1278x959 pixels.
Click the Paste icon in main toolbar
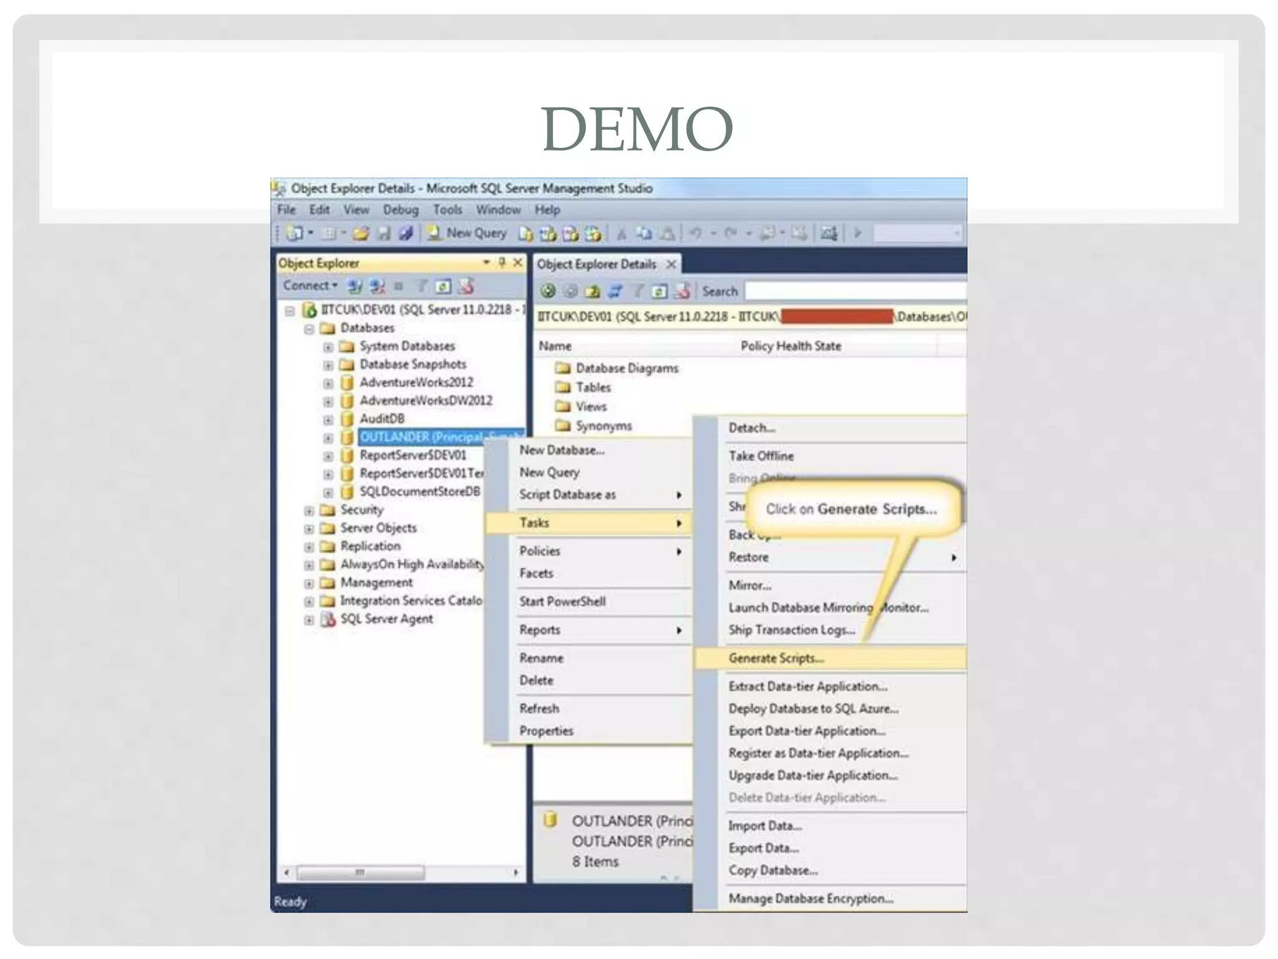coord(667,234)
